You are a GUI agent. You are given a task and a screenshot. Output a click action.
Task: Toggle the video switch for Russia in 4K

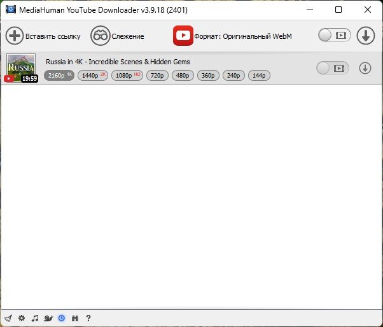[x=332, y=68]
